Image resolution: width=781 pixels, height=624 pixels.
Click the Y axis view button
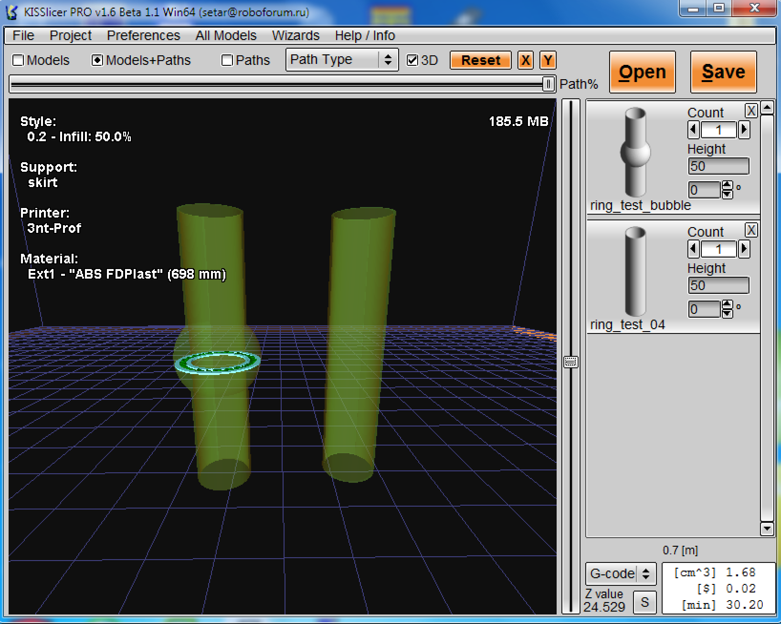(x=548, y=61)
